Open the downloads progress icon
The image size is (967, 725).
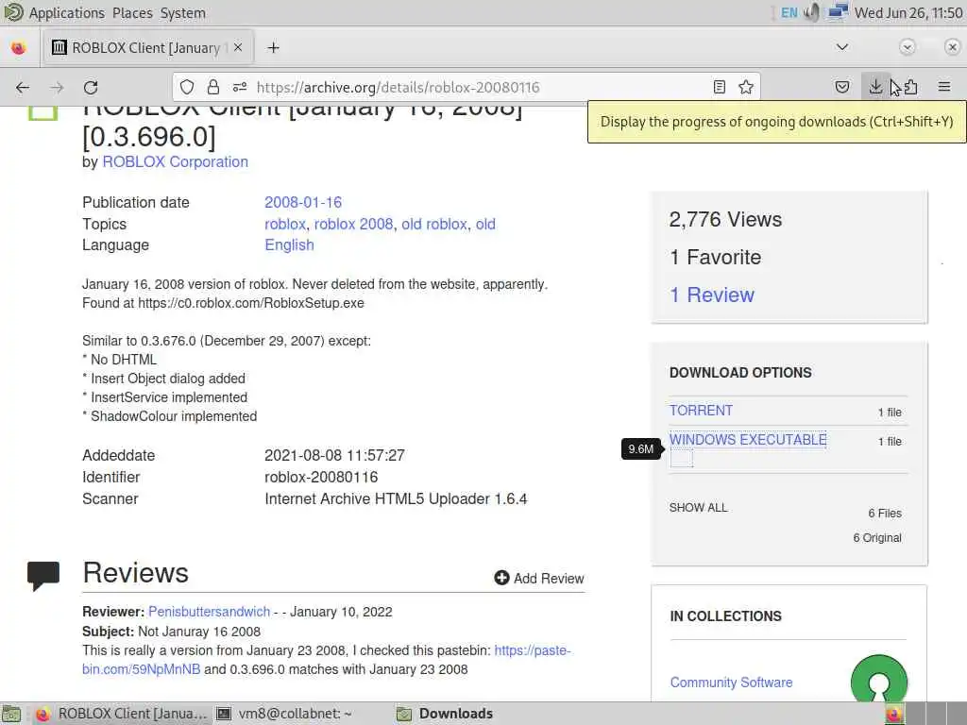coord(875,87)
